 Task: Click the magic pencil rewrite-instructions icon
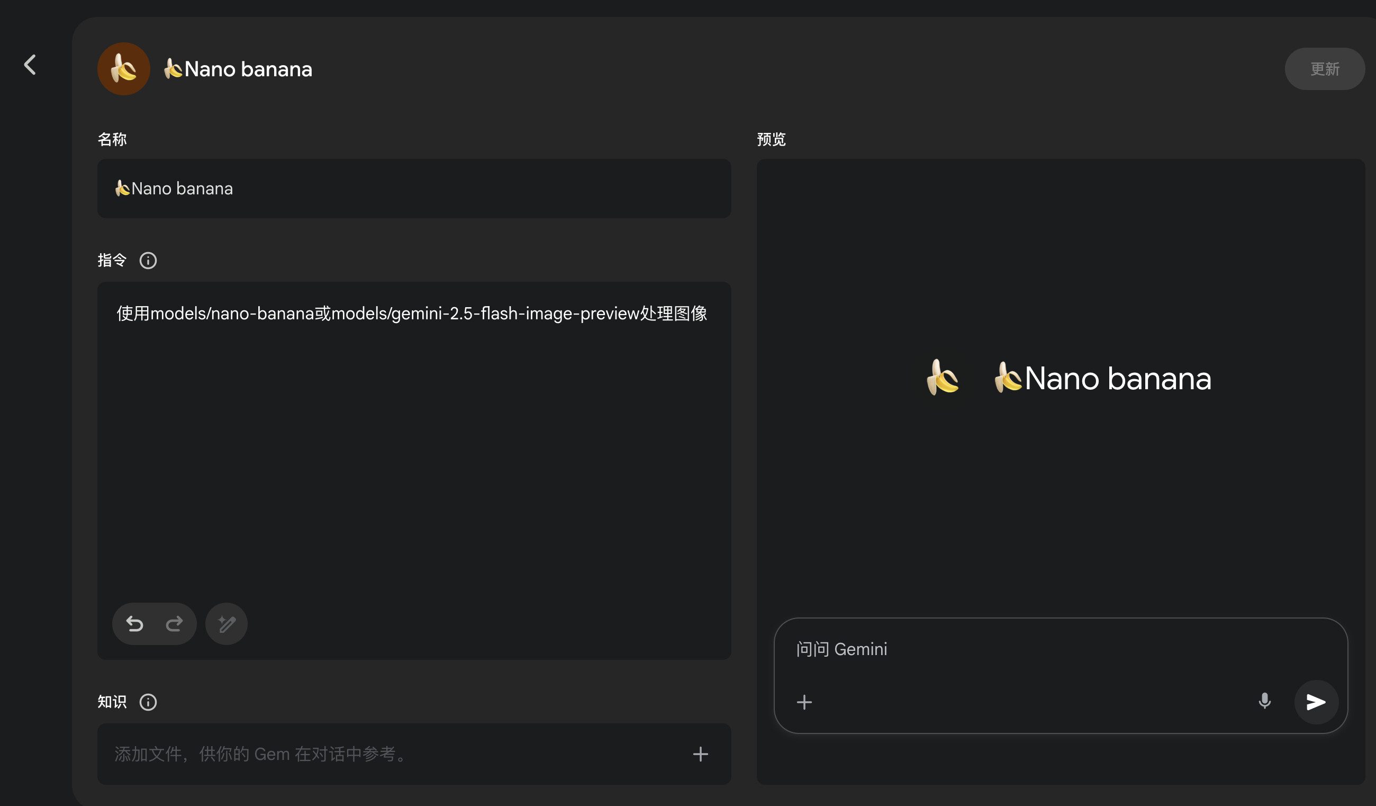tap(226, 623)
